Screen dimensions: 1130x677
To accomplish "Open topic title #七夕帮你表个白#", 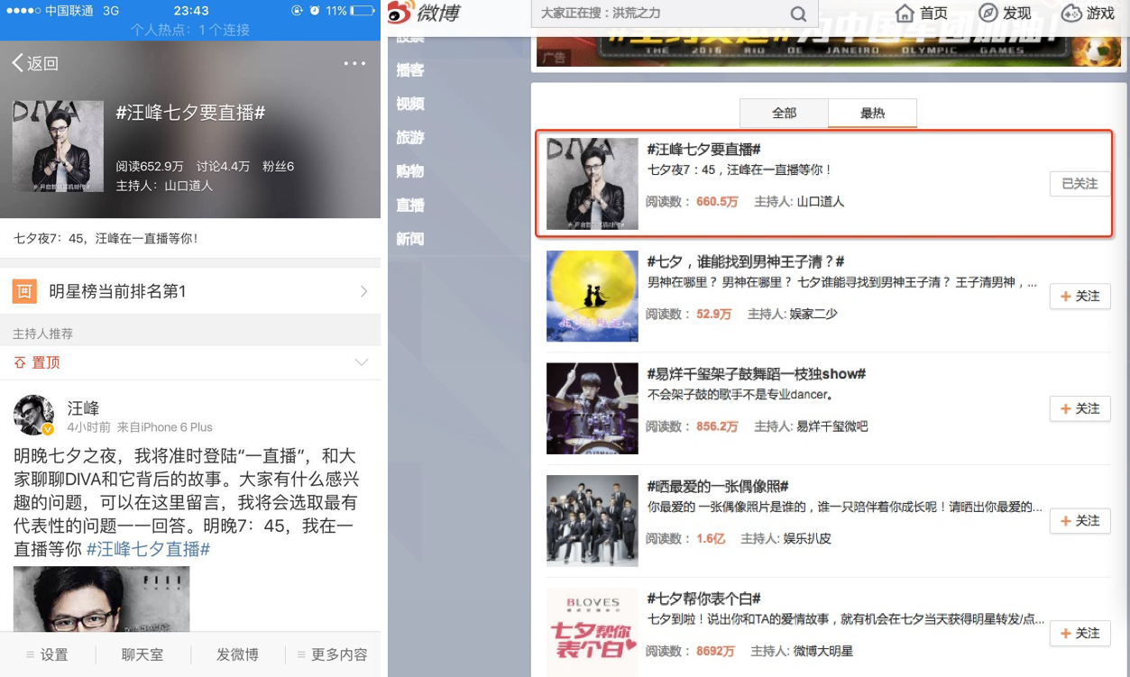I will (704, 599).
